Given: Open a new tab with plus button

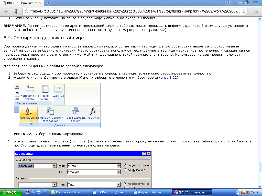Looking at the screenshot, I should [48, 3].
